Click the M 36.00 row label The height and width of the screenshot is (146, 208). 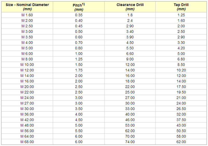[x=27, y=114]
